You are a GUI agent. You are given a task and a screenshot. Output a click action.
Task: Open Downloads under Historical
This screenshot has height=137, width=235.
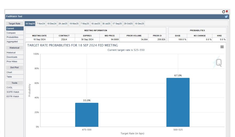(12, 57)
